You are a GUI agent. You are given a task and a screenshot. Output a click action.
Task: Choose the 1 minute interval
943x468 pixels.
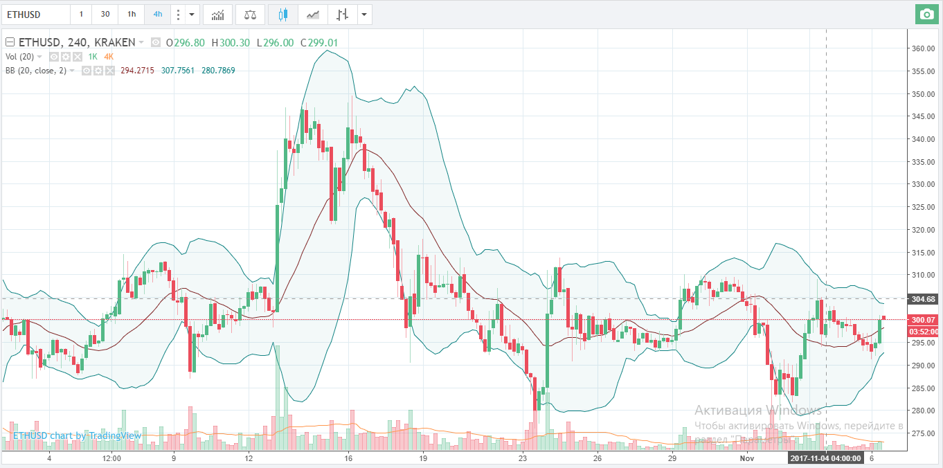point(81,15)
